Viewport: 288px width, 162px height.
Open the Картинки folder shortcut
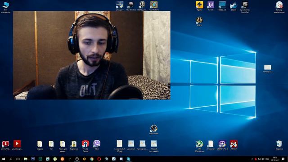pyautogui.click(x=74, y=145)
